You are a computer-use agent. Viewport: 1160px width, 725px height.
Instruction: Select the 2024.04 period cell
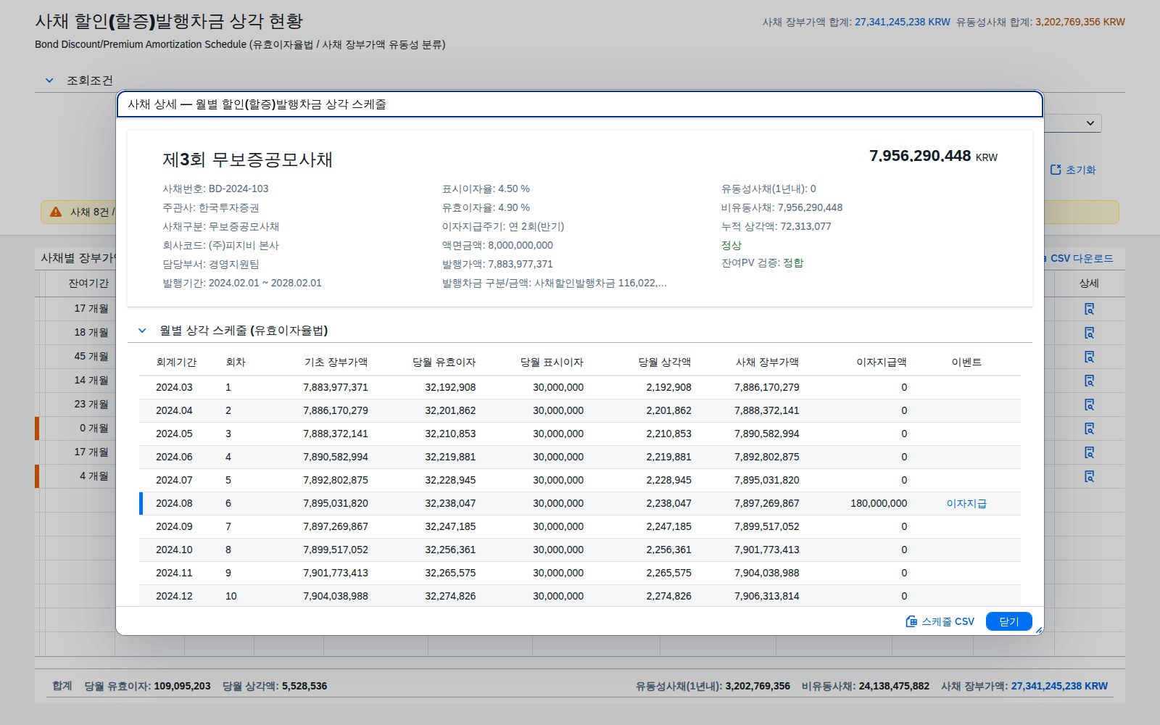(x=174, y=410)
